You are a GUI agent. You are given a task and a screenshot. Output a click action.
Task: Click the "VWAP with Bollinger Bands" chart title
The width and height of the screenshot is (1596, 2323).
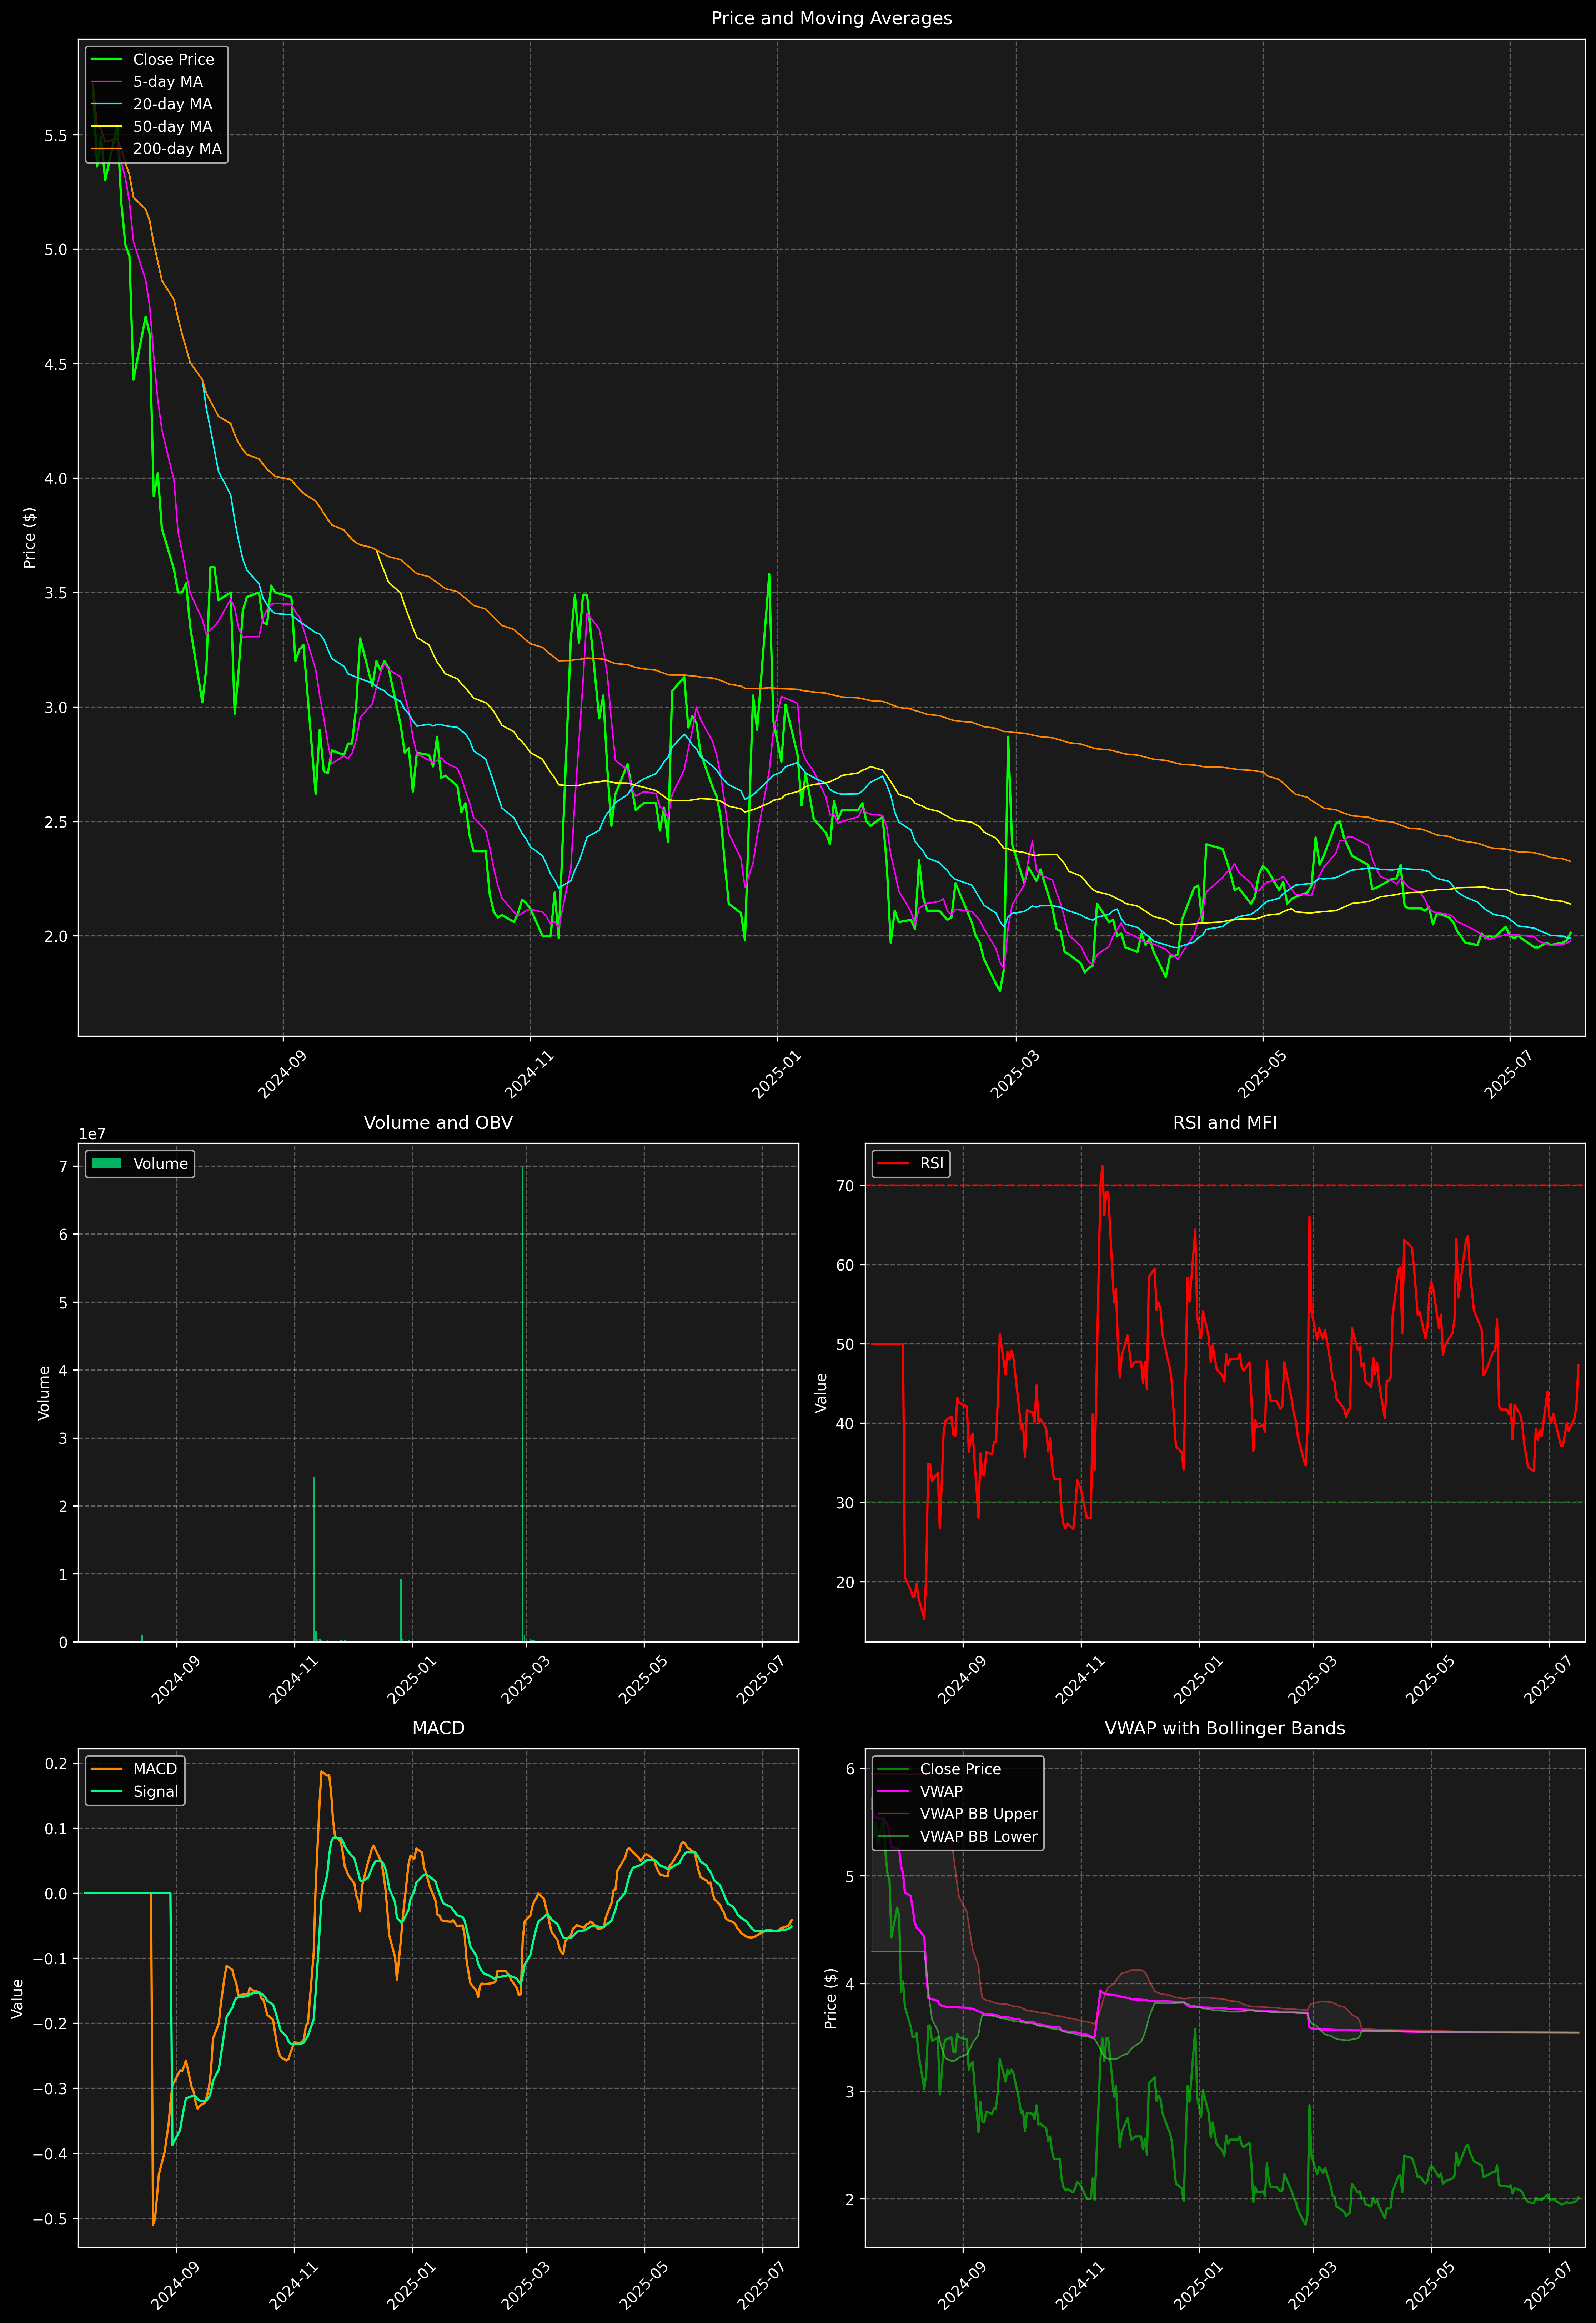[x=1225, y=1728]
